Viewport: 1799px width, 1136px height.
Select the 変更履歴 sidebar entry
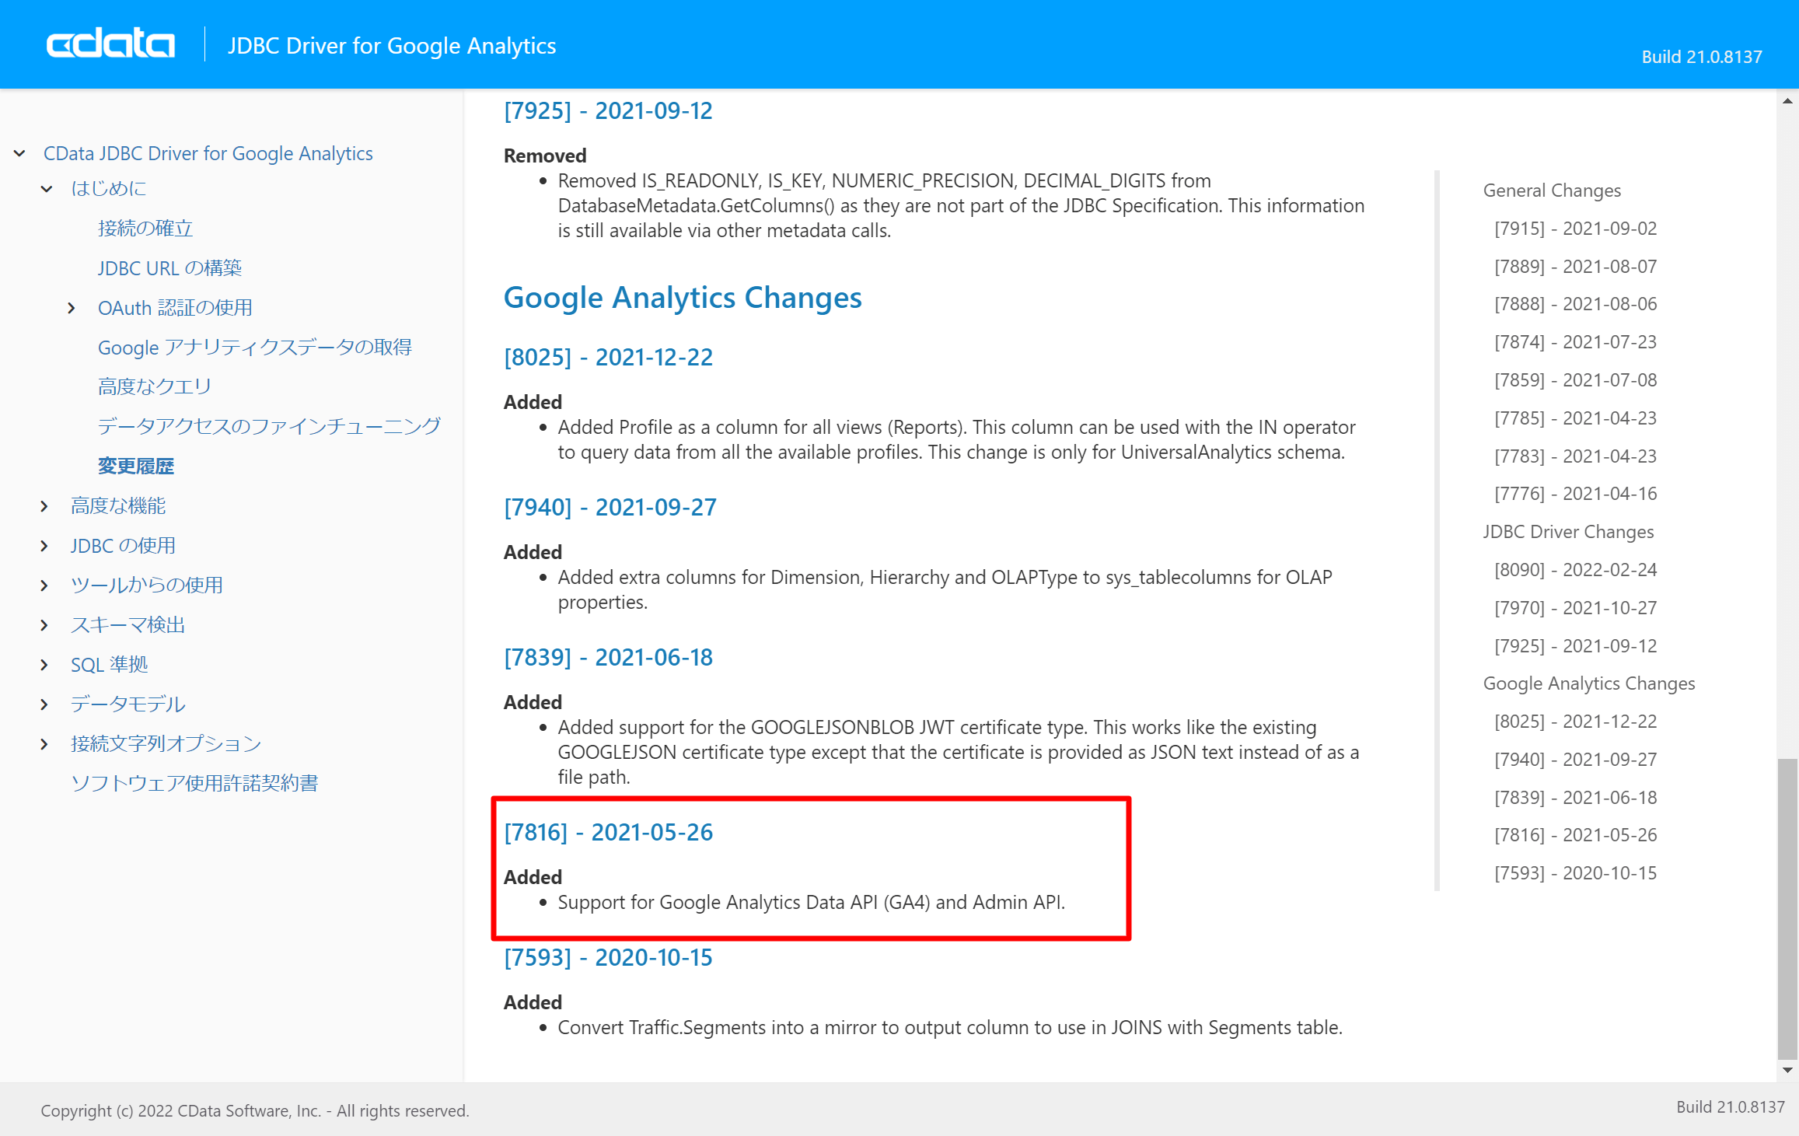point(136,465)
